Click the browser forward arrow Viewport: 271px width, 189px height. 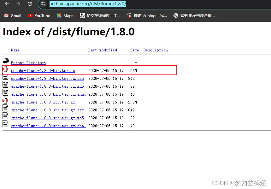18,4
